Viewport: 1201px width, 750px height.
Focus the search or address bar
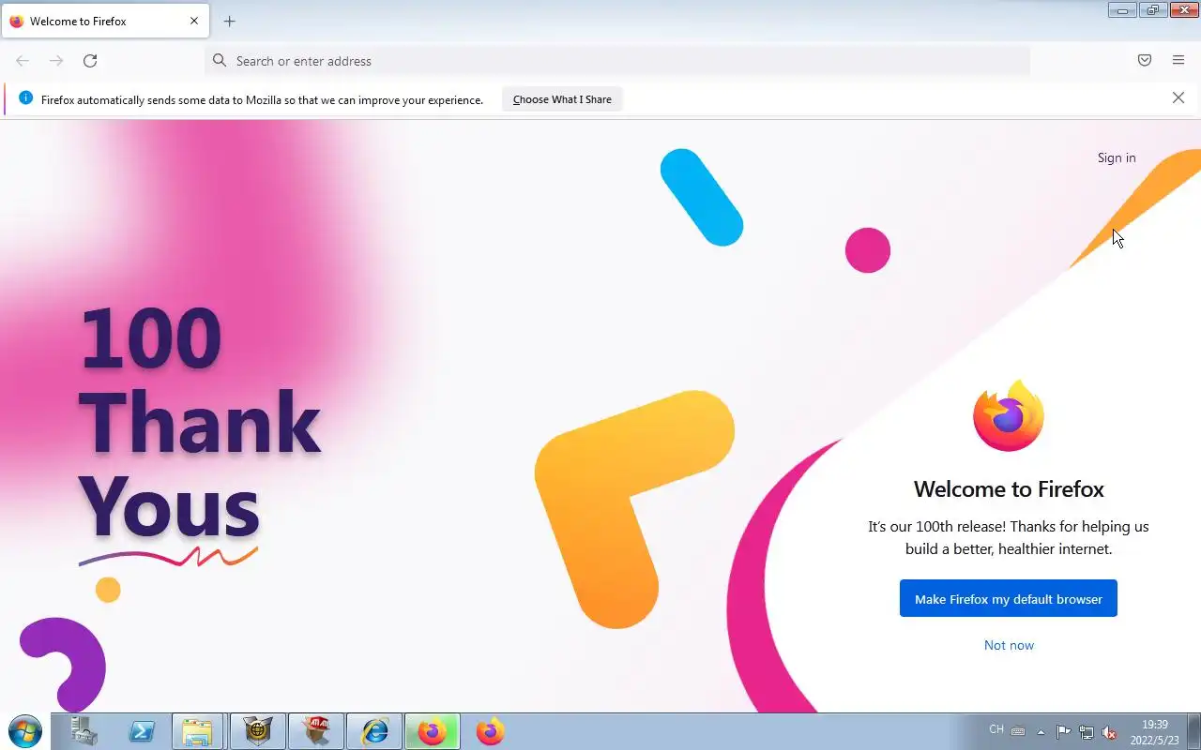[x=617, y=61]
